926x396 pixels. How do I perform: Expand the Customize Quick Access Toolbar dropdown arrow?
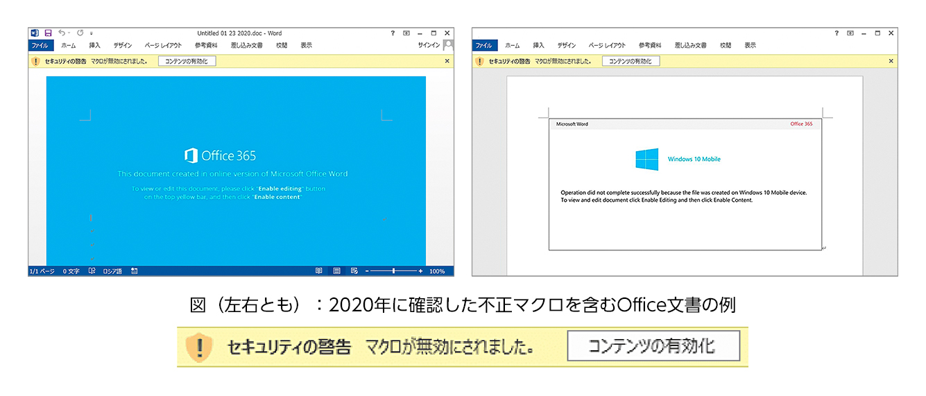[92, 33]
